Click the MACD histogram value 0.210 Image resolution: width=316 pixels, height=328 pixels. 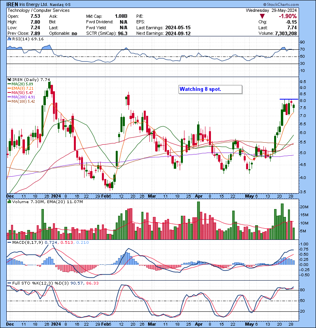(x=83, y=243)
